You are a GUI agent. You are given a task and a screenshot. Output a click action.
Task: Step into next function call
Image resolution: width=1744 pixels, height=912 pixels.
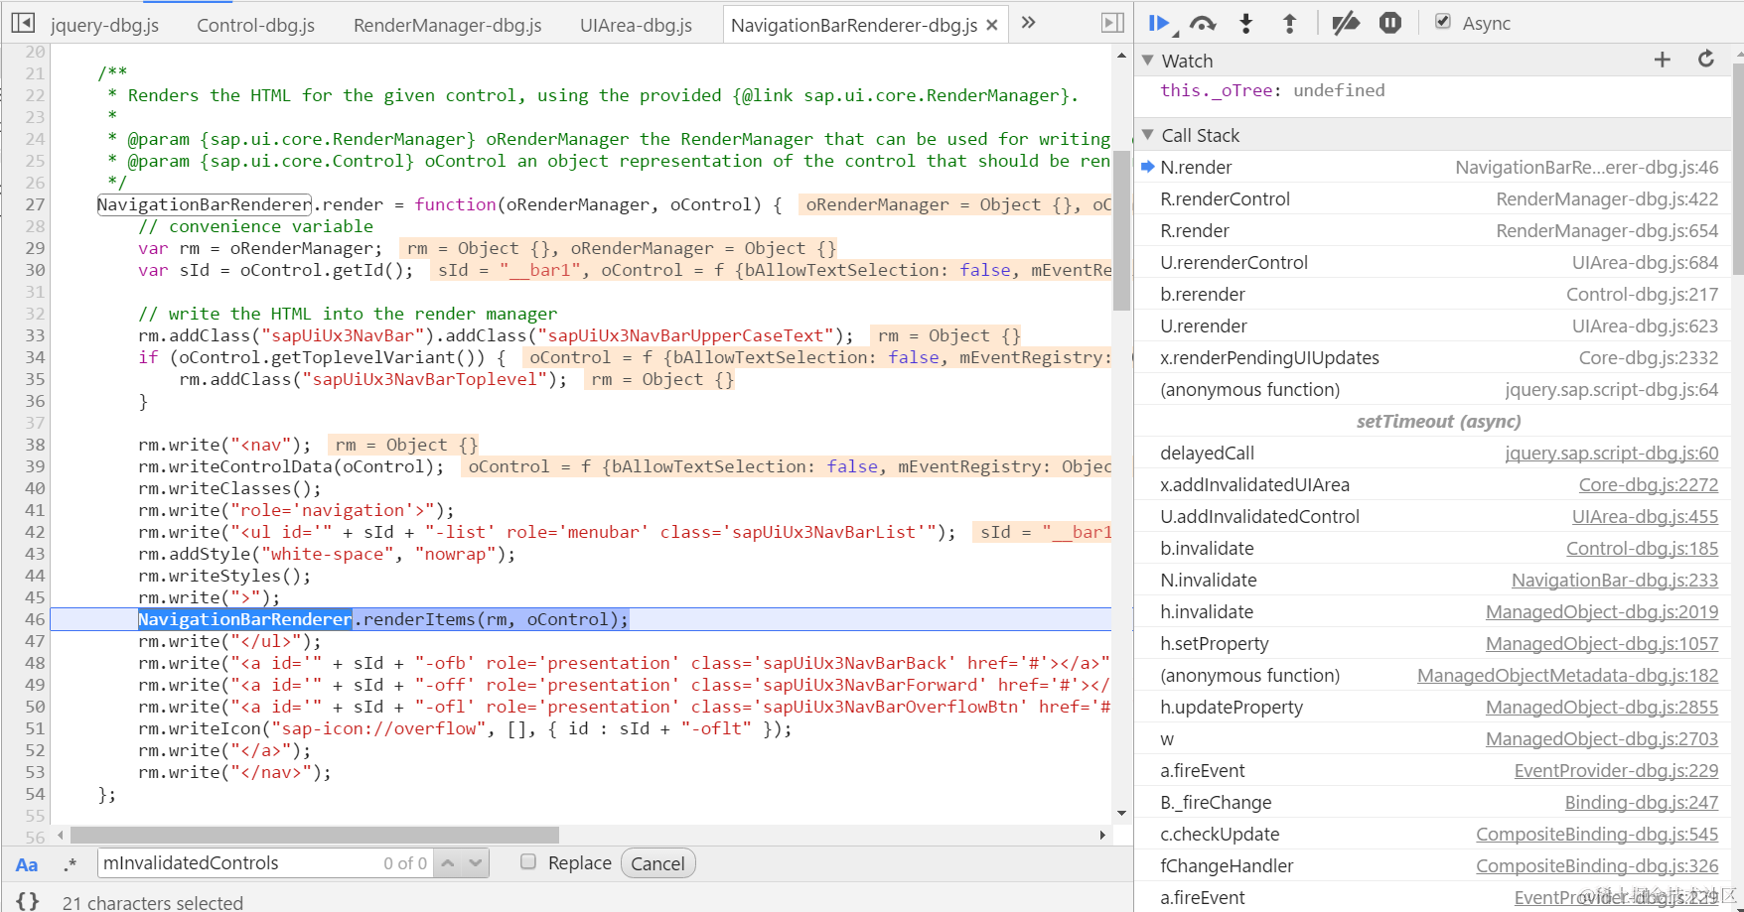[1246, 23]
